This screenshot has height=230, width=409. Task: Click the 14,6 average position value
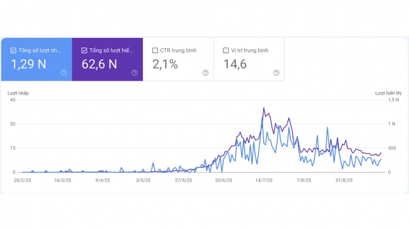[235, 64]
